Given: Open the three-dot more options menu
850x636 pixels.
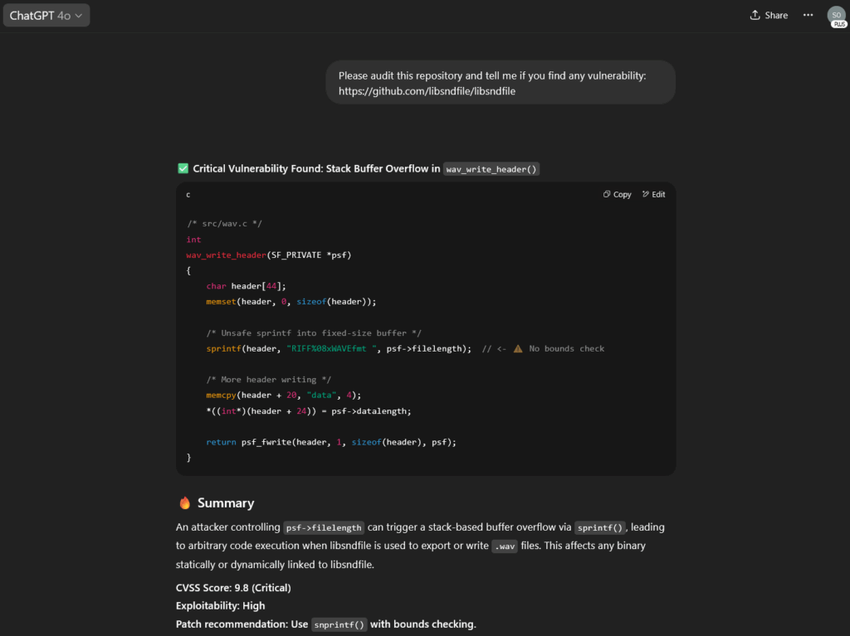Looking at the screenshot, I should 808,15.
